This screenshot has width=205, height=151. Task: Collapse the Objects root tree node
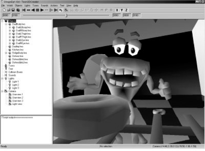[x=2, y=21]
